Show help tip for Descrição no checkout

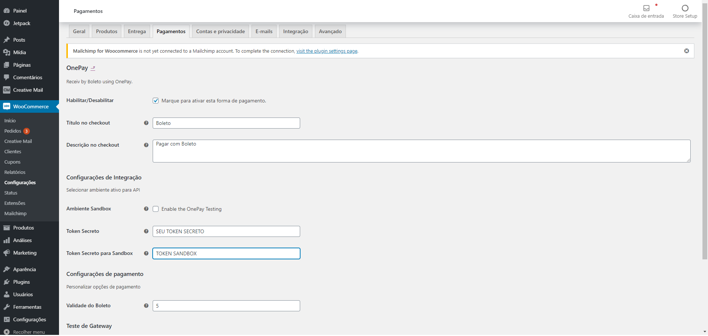tap(146, 145)
